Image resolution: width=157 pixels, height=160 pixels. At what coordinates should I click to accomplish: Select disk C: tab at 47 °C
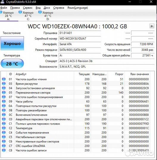28,16
